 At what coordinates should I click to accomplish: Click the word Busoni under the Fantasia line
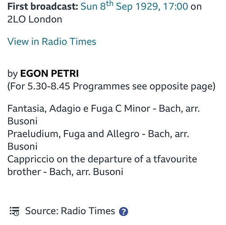[23, 121]
